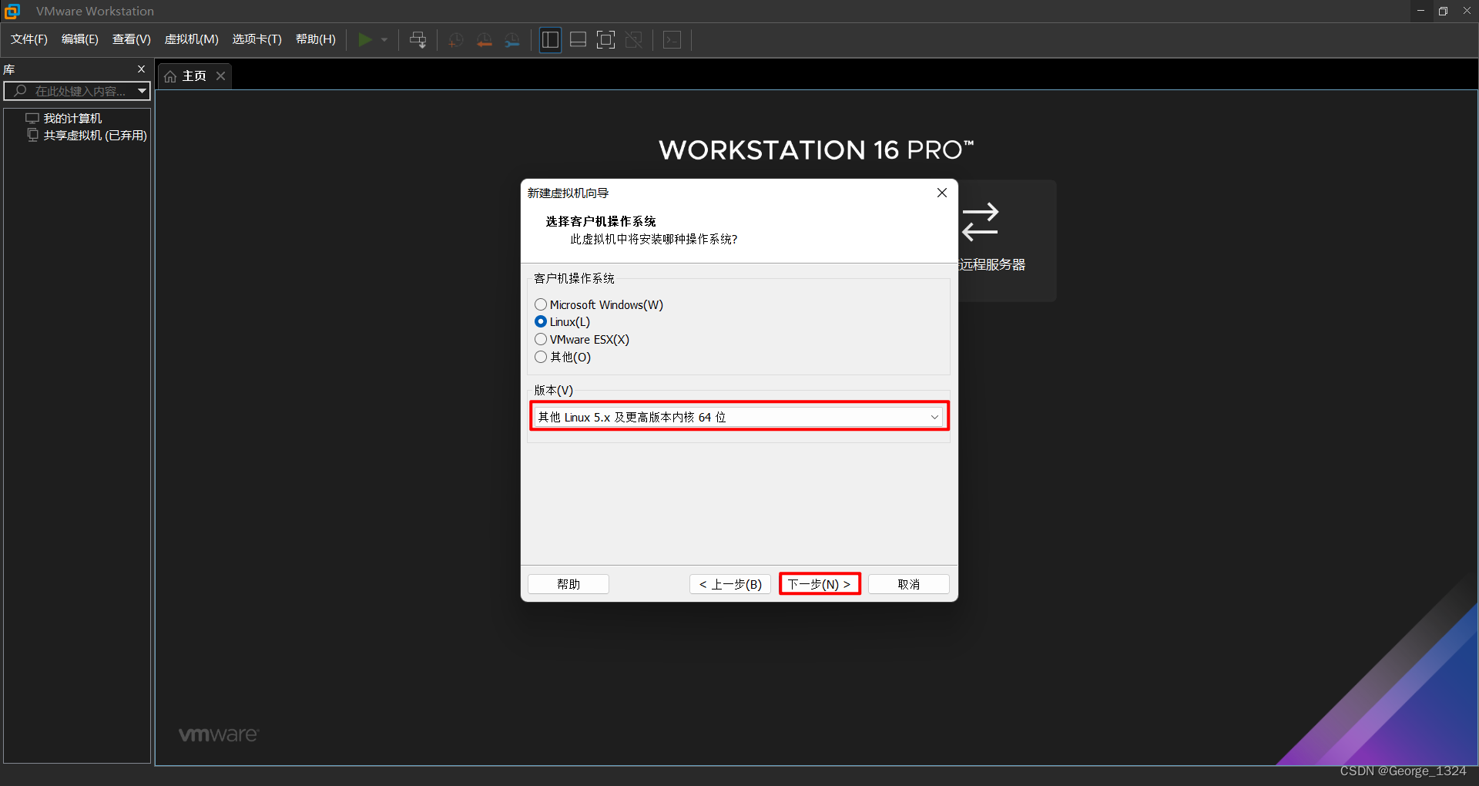
Task: Click the VMware Workstation logo icon
Action: click(x=12, y=11)
